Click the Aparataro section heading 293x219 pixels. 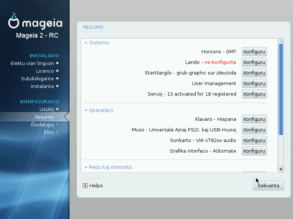(x=101, y=110)
